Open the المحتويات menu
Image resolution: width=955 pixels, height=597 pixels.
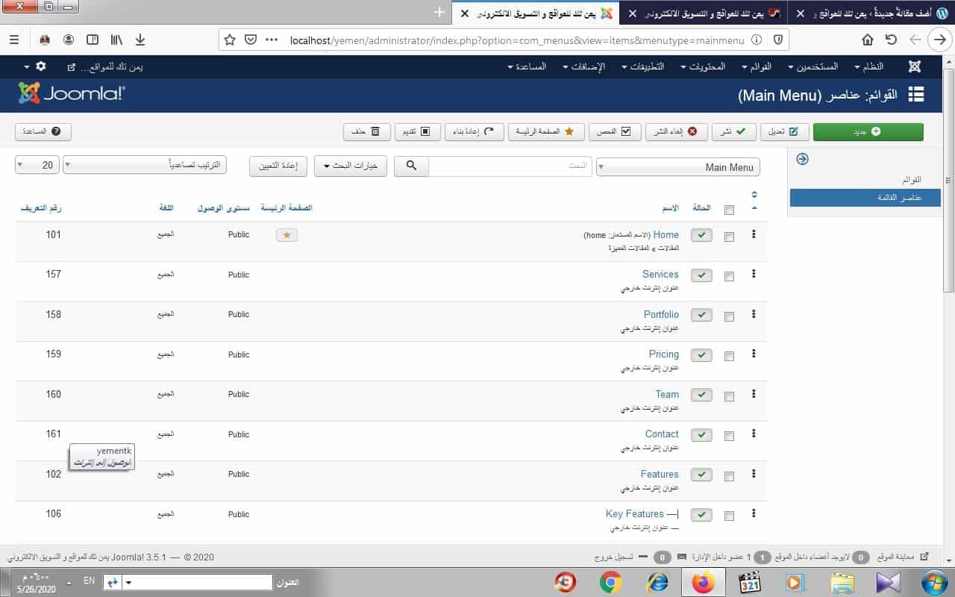coord(704,66)
